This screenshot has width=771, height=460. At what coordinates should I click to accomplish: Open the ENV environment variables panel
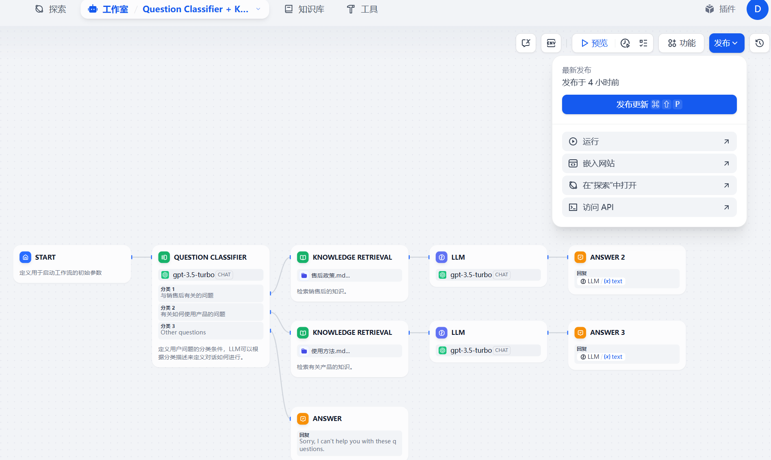(551, 43)
